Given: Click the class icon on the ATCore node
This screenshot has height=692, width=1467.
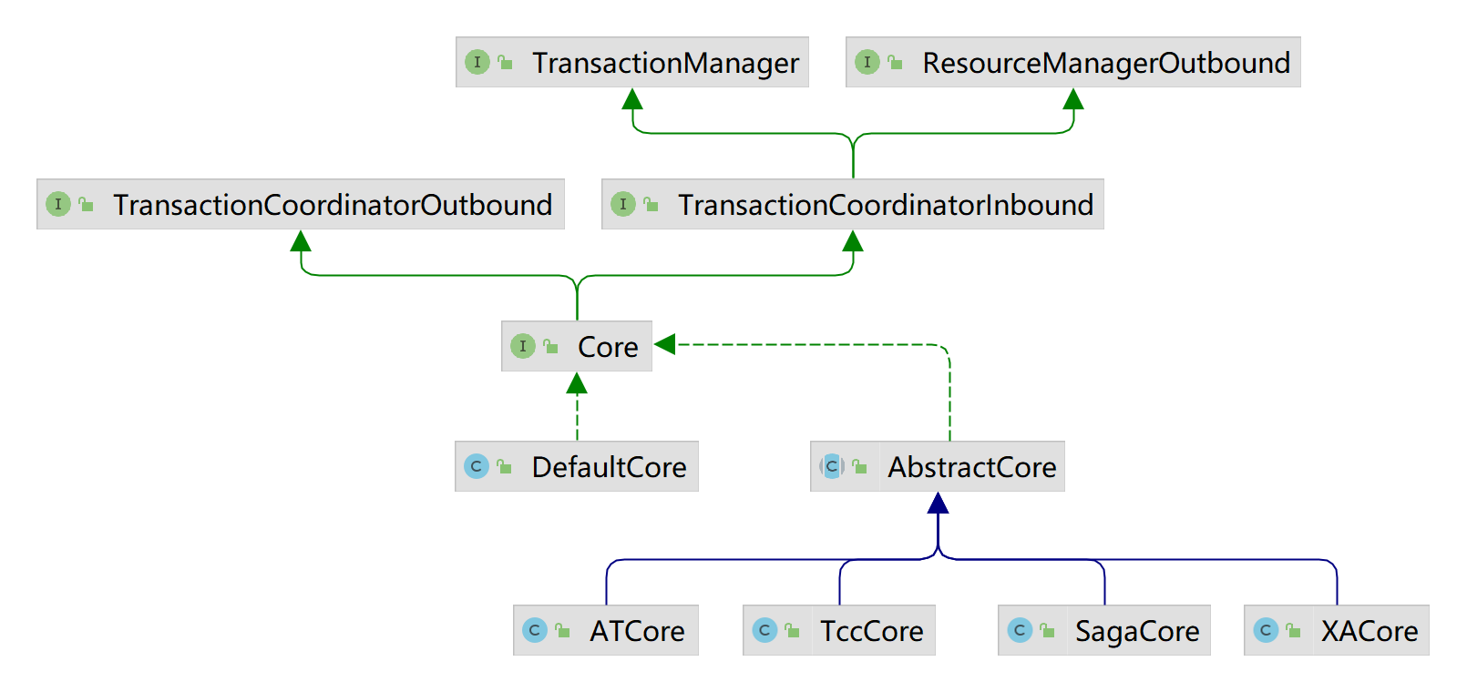Looking at the screenshot, I should tap(534, 630).
